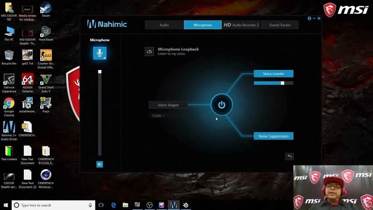Select the Steam desktop shortcut
This screenshot has height=210, width=373.
pos(45,9)
